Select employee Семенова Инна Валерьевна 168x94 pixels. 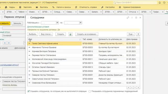[83, 83]
